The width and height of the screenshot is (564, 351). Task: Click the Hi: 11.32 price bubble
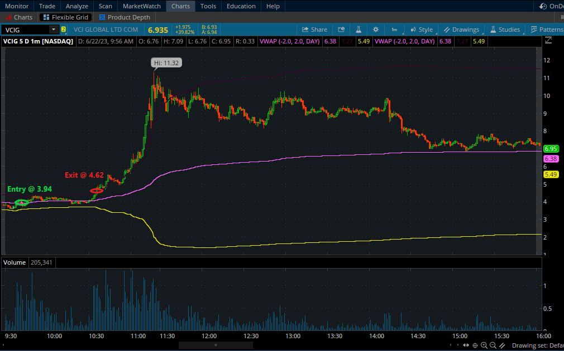(x=166, y=63)
